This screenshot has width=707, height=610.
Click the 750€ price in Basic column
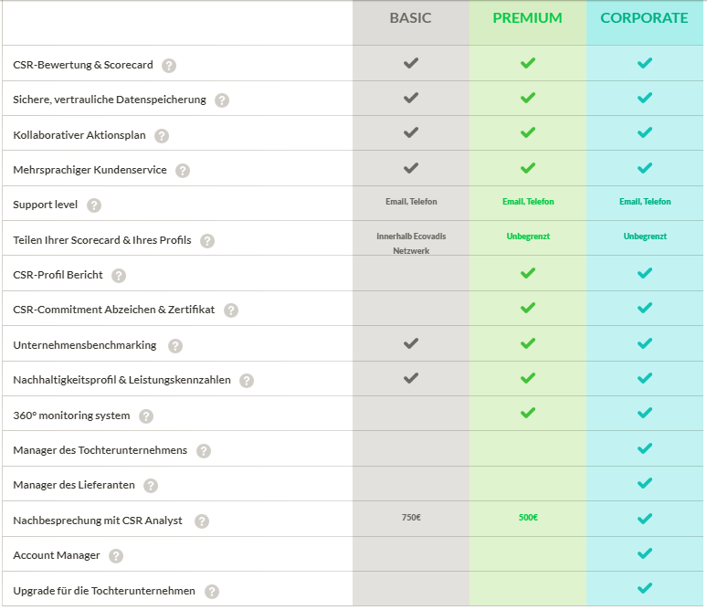(x=411, y=518)
